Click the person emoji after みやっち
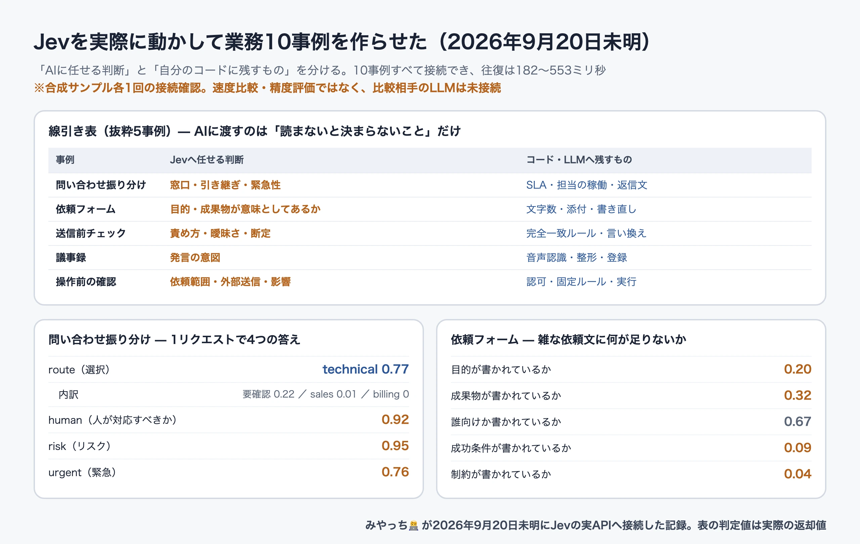 coord(414,525)
